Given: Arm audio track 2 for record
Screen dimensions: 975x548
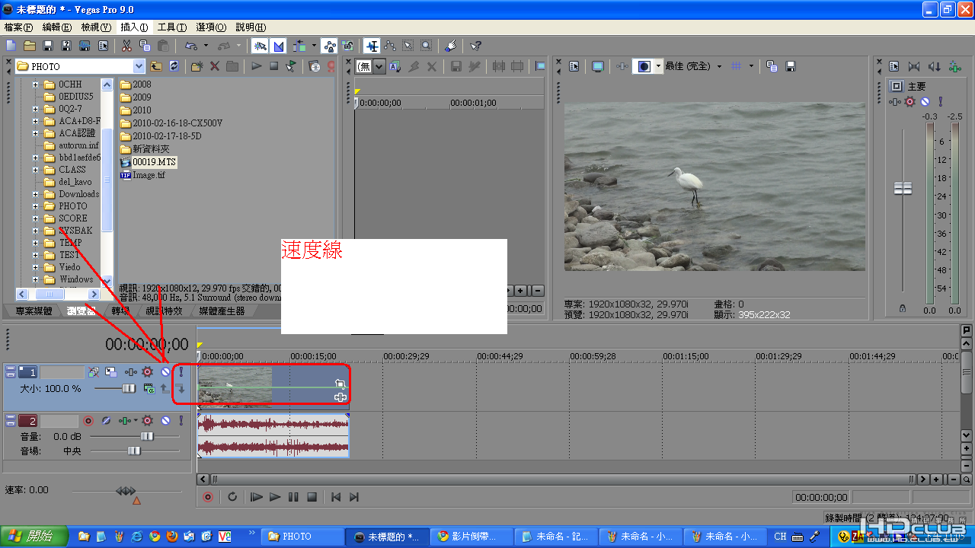Looking at the screenshot, I should click(88, 420).
